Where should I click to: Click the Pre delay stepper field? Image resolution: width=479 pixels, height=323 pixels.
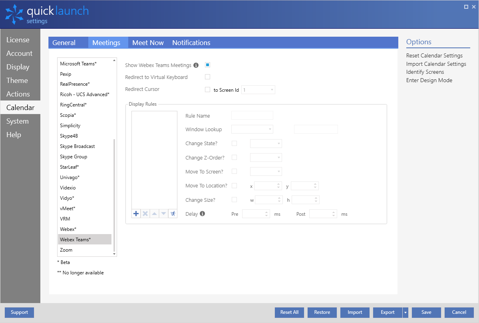coord(256,214)
